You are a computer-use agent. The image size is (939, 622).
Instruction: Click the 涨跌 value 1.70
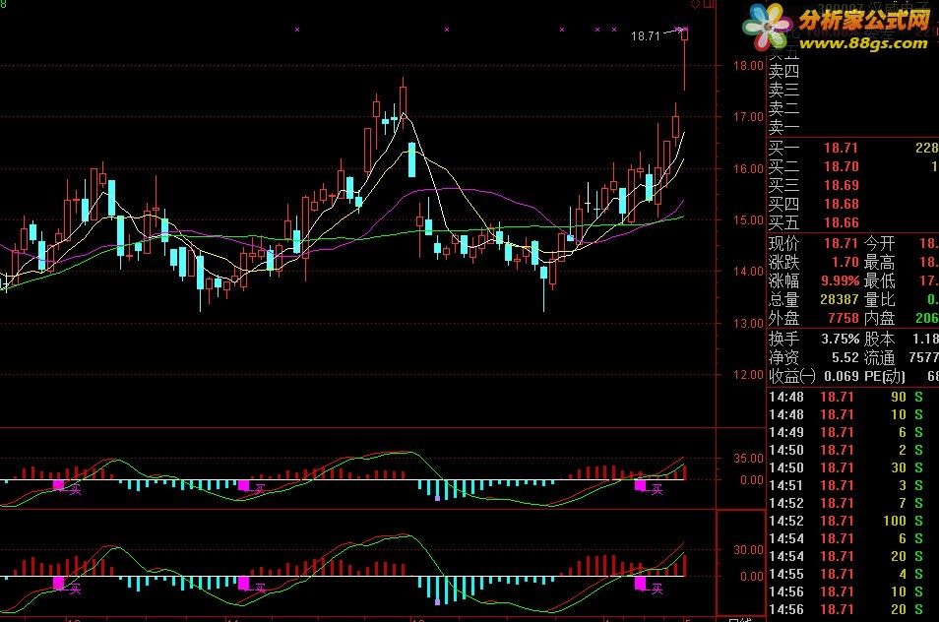(x=845, y=262)
